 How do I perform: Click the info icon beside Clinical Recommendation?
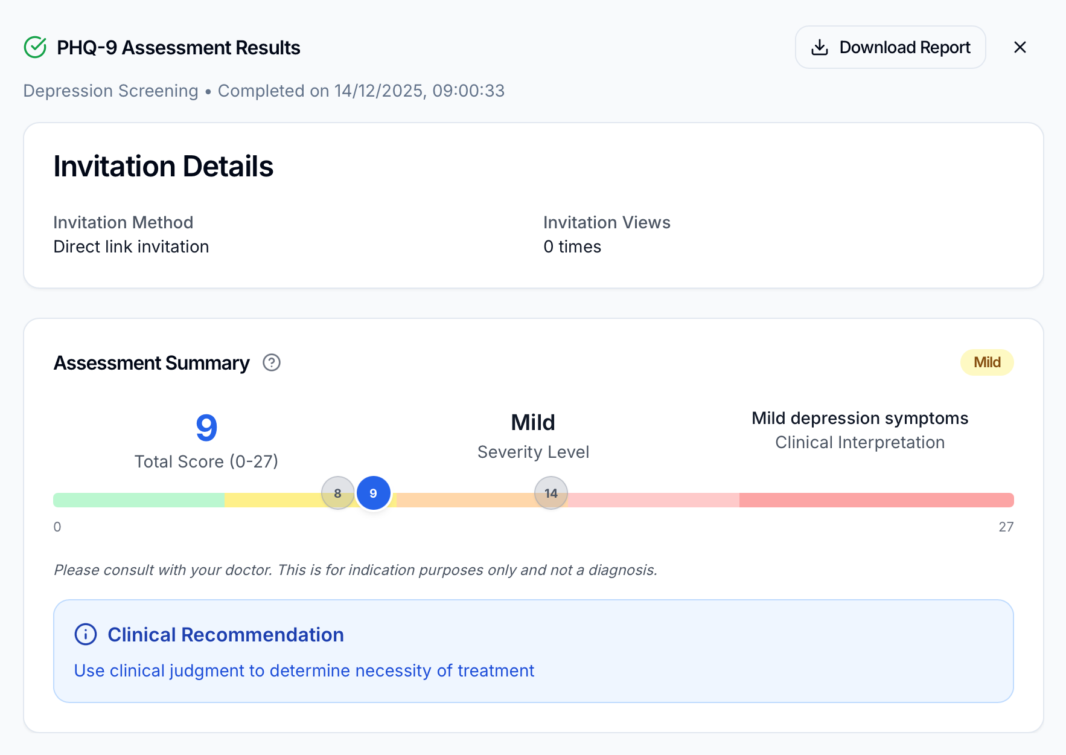(86, 634)
